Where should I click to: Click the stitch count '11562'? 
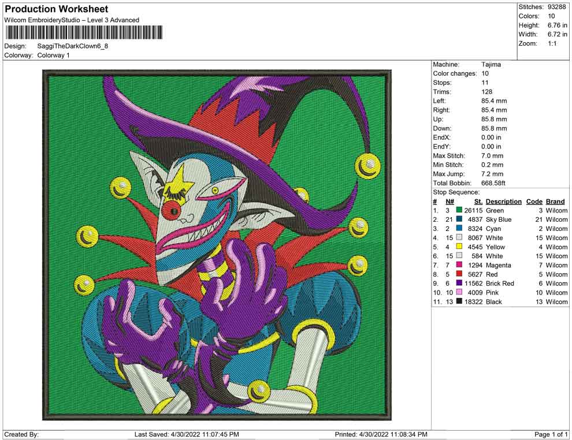coord(473,284)
